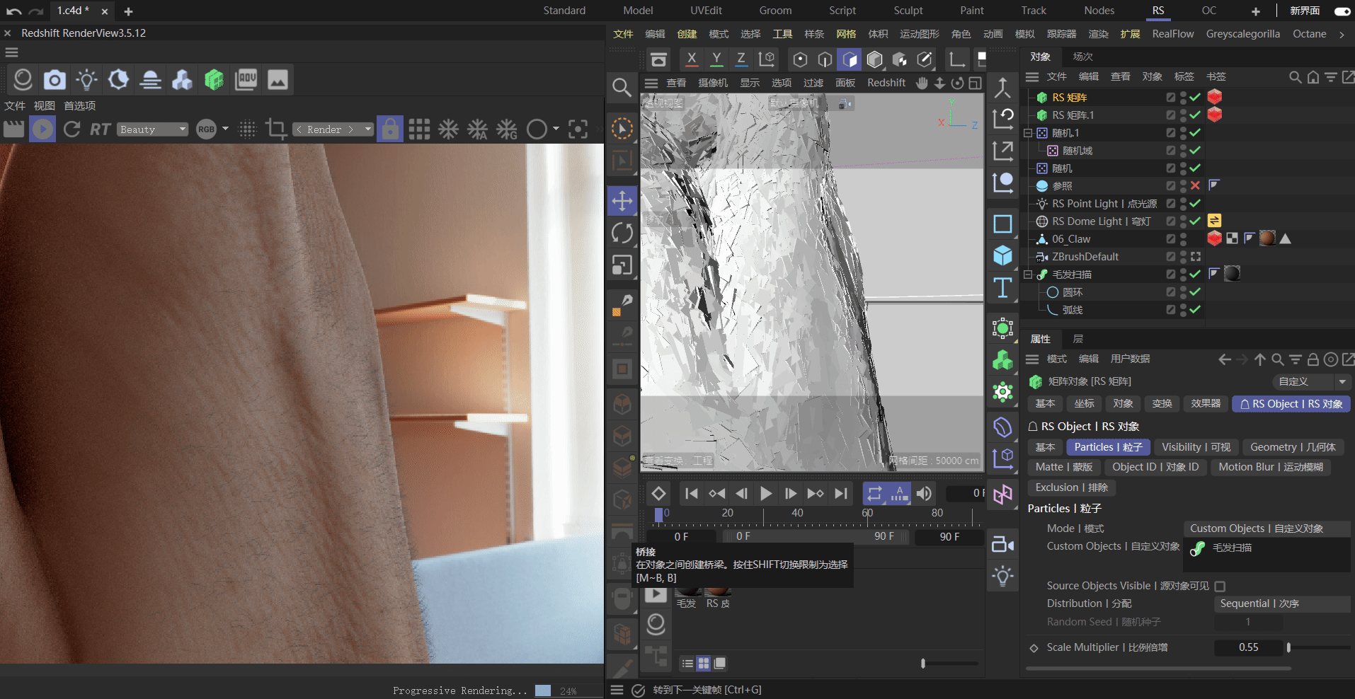Open the RealFlow menu
The image size is (1355, 699).
1172,34
